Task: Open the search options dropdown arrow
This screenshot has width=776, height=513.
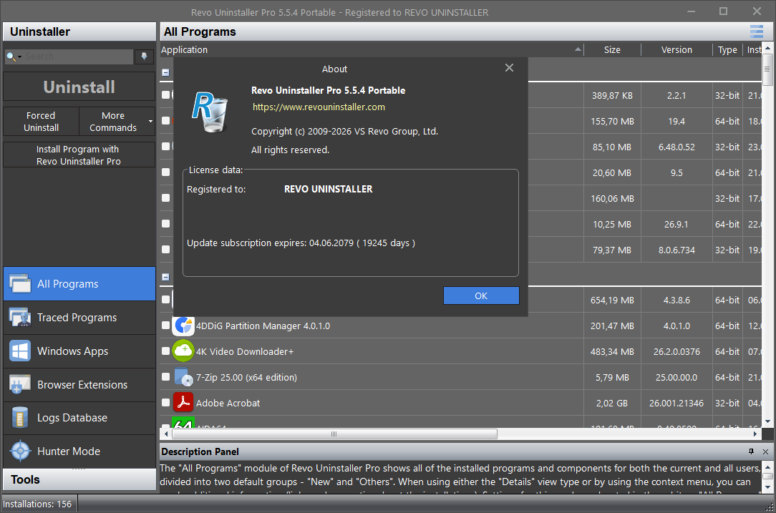Action: pos(20,57)
